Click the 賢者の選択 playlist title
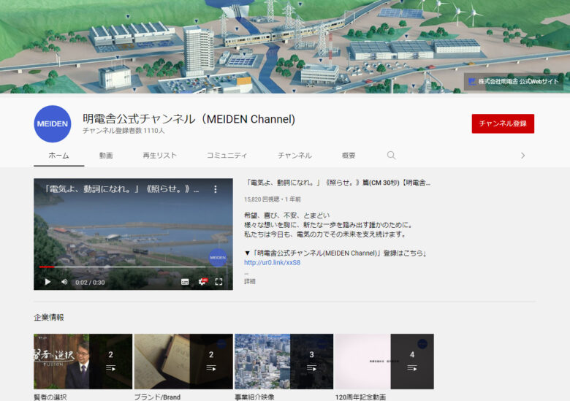This screenshot has width=570, height=401. 50,397
